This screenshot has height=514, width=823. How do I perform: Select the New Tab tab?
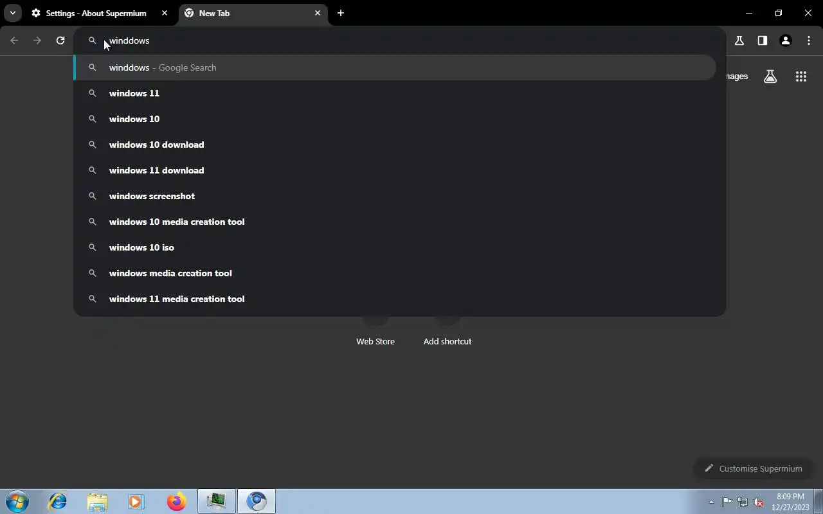(x=253, y=13)
